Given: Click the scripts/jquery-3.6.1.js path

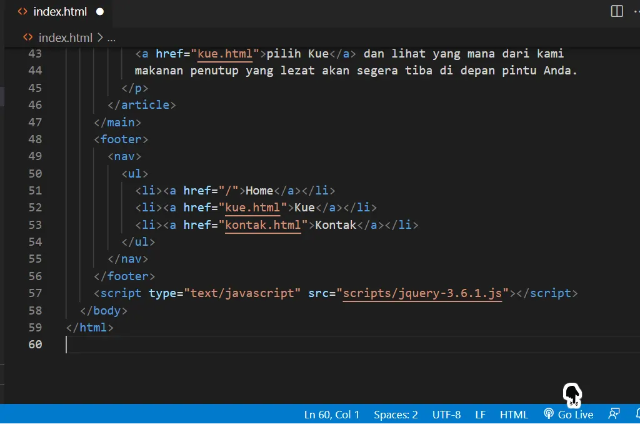Looking at the screenshot, I should point(422,293).
